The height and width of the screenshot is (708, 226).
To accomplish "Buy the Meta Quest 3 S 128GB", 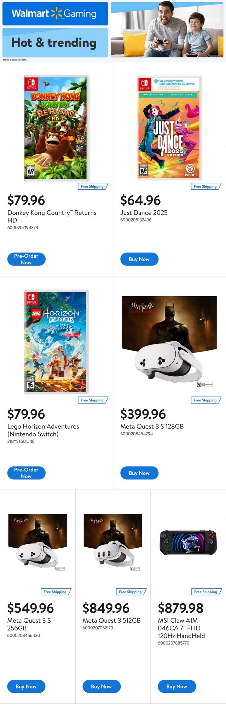I will coord(139,473).
